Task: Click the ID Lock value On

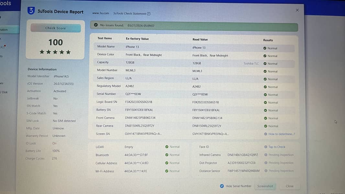Action: (x=54, y=143)
